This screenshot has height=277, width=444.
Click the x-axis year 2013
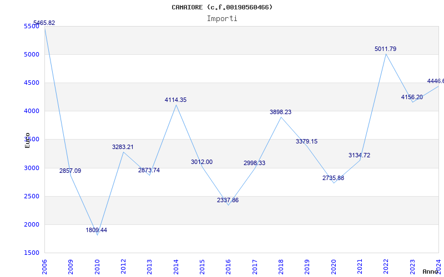[x=149, y=267]
